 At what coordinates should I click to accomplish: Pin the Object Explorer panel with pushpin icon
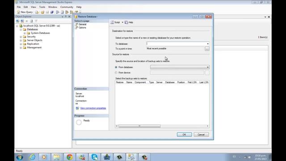[x=66, y=17]
